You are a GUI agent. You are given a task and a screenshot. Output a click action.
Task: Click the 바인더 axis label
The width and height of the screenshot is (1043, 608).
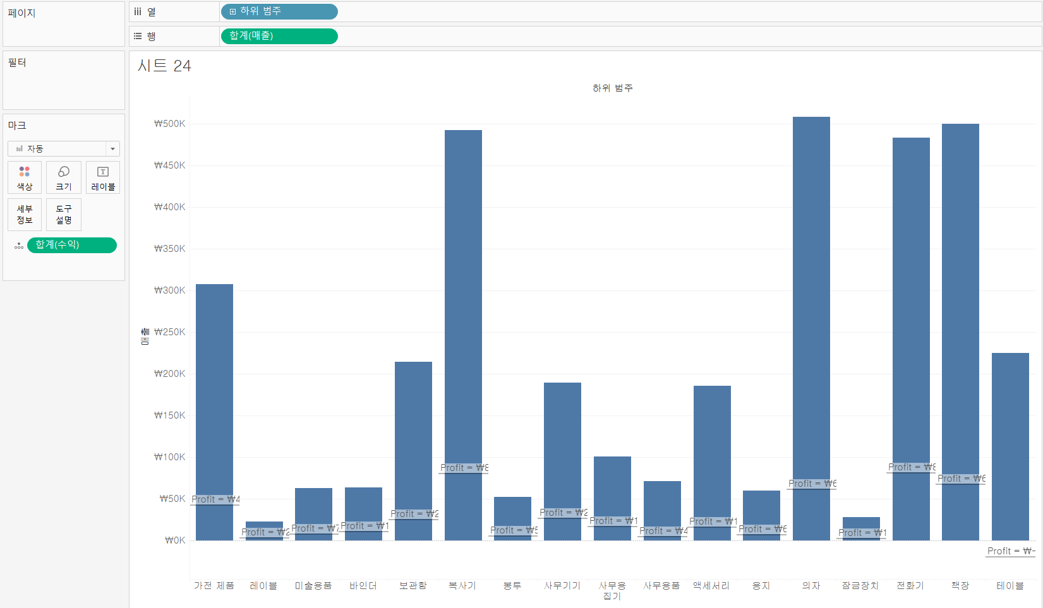tap(363, 586)
